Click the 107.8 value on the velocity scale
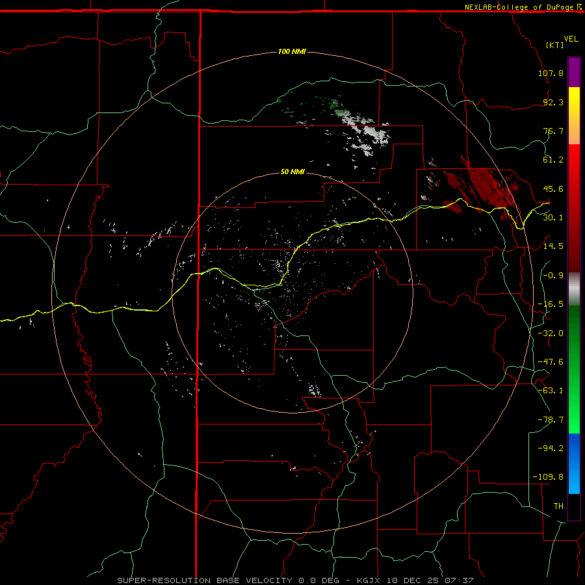Image resolution: width=585 pixels, height=585 pixels. tap(551, 73)
